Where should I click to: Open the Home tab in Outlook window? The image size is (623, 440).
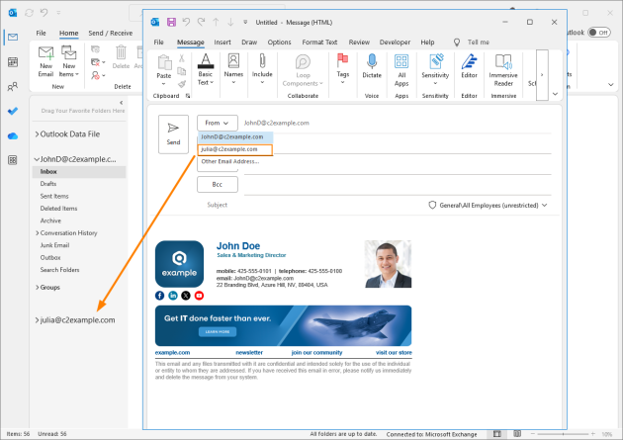[69, 33]
